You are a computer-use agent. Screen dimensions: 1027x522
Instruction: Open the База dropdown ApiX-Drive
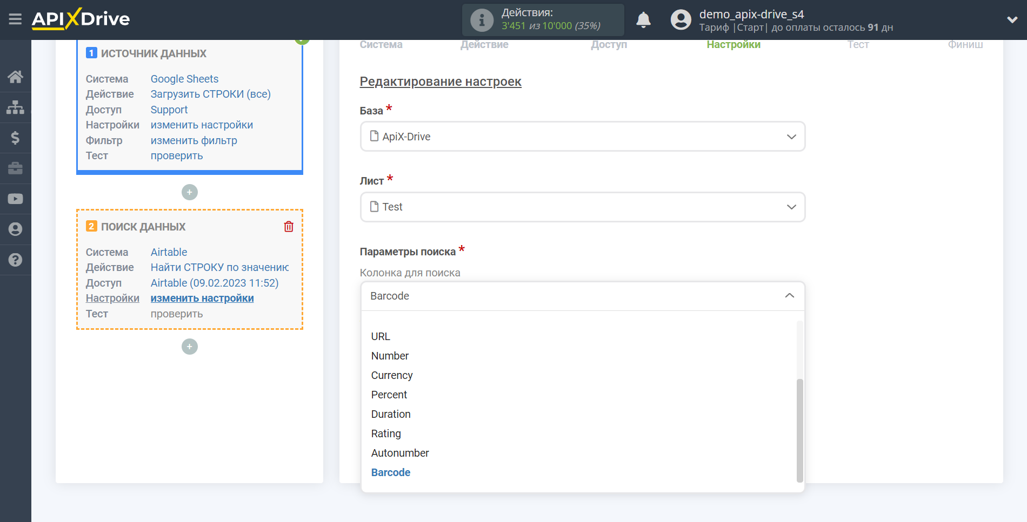[x=583, y=137]
